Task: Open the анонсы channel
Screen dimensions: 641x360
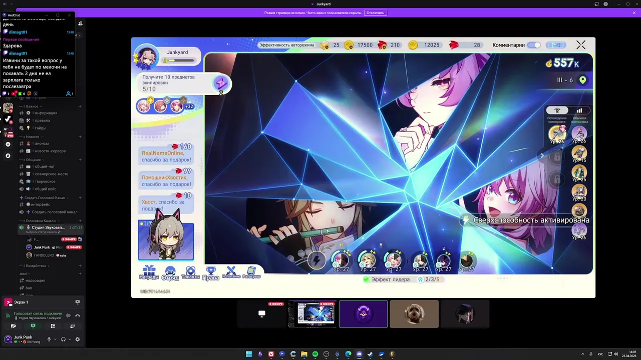Action: (x=41, y=143)
